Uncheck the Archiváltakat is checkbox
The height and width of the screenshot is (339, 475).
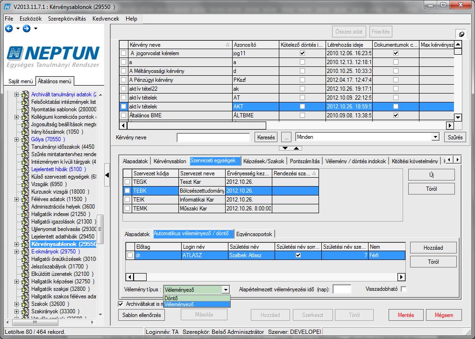(121, 304)
